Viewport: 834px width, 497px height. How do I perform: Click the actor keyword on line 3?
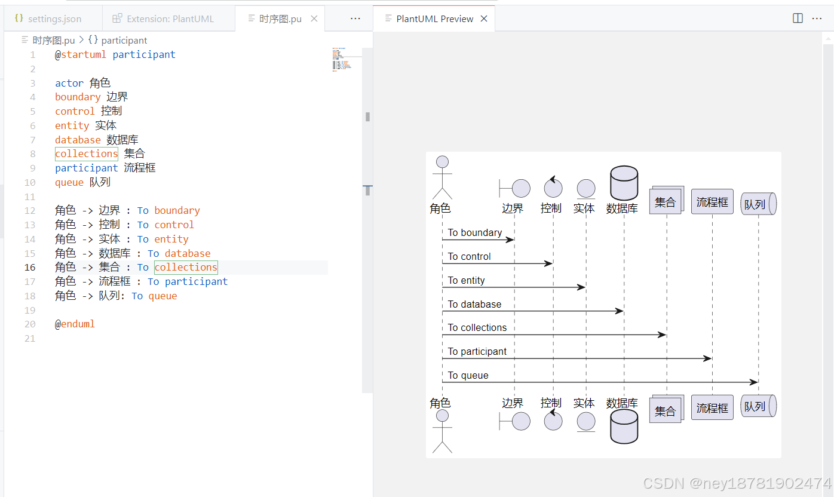(x=69, y=83)
